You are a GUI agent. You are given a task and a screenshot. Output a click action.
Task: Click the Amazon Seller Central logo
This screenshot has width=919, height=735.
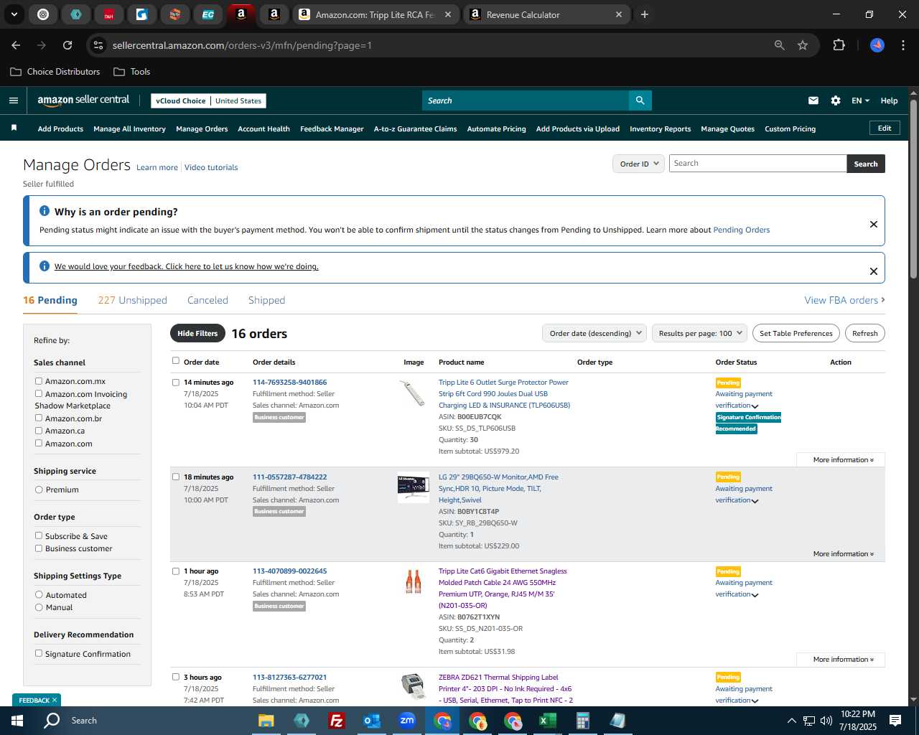83,100
